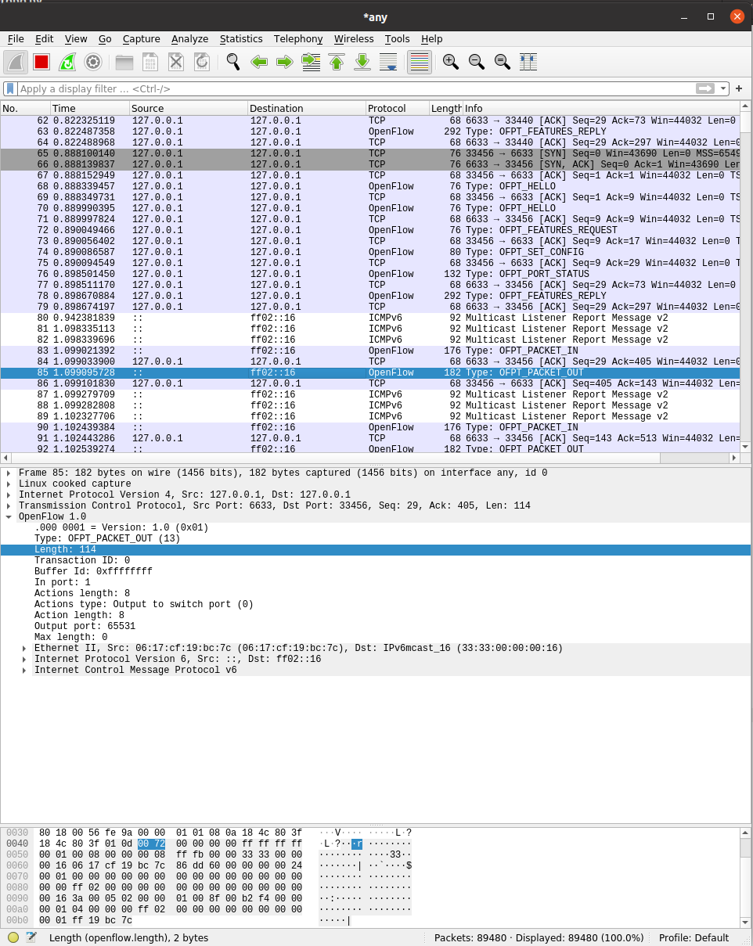Click the open capture file icon
This screenshot has width=753, height=946.
pyautogui.click(x=124, y=62)
